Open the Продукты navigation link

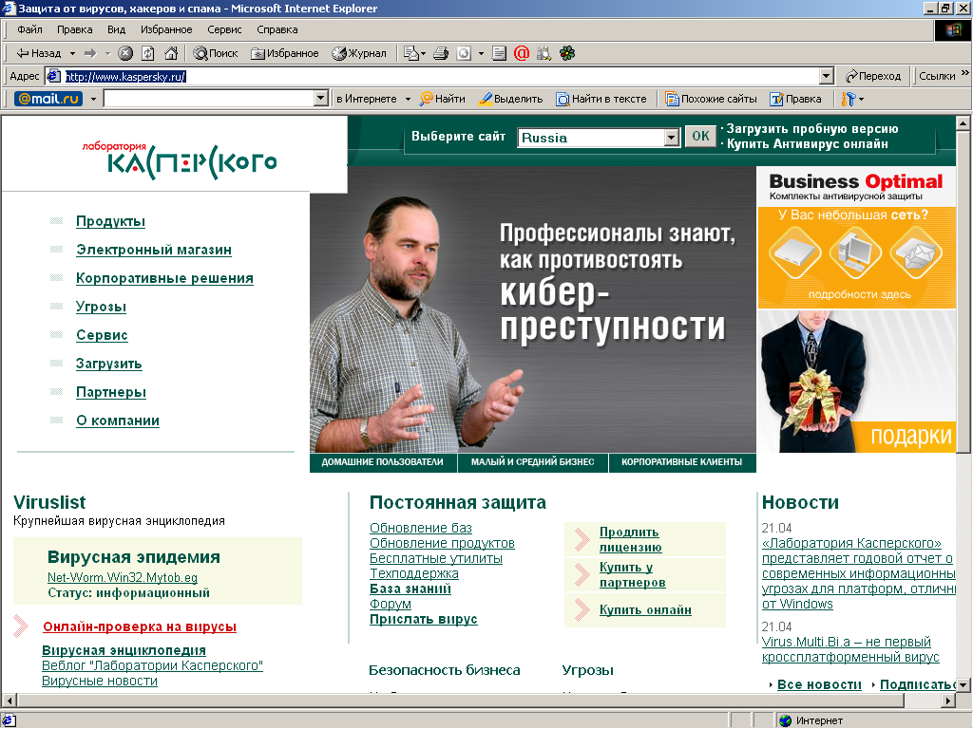[110, 221]
